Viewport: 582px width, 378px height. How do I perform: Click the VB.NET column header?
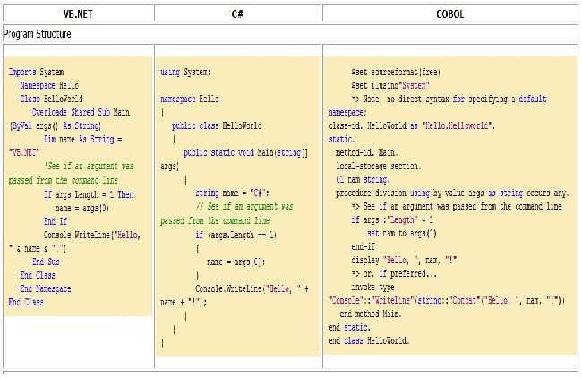[x=77, y=13]
